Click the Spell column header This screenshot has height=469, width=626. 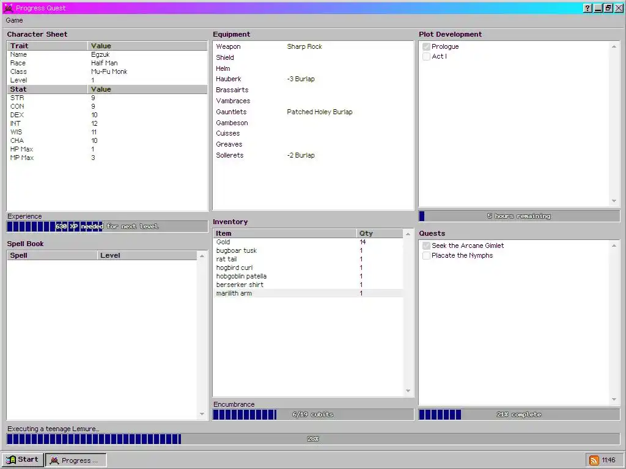52,255
